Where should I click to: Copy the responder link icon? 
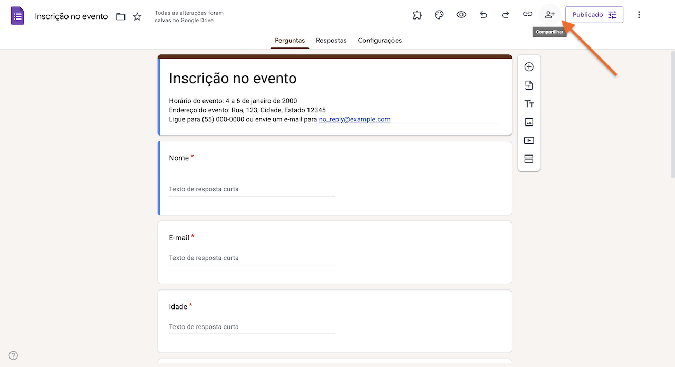click(x=527, y=14)
